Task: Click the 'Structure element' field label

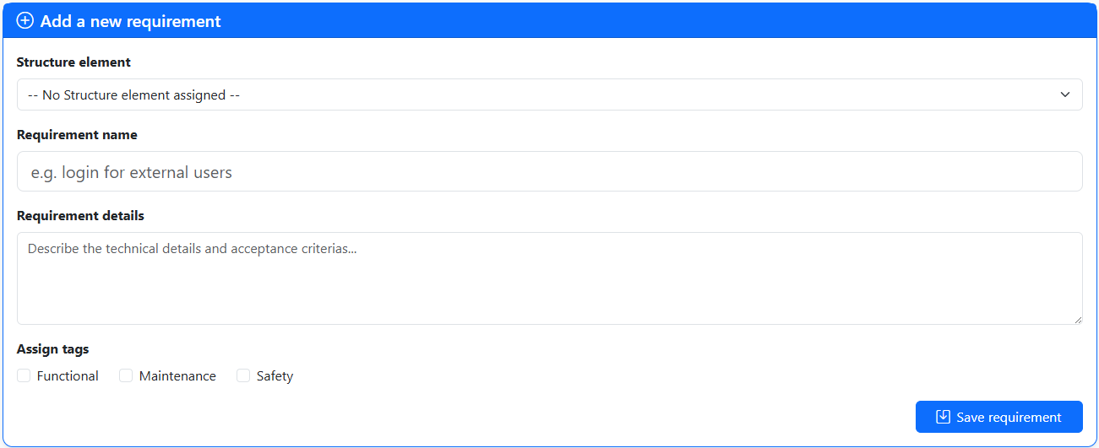Action: 73,62
